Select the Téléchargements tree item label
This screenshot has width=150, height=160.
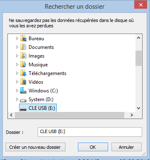(48, 73)
